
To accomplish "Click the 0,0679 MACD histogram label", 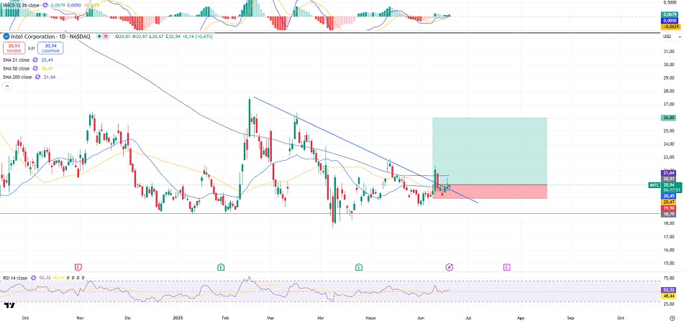I will coord(671,15).
